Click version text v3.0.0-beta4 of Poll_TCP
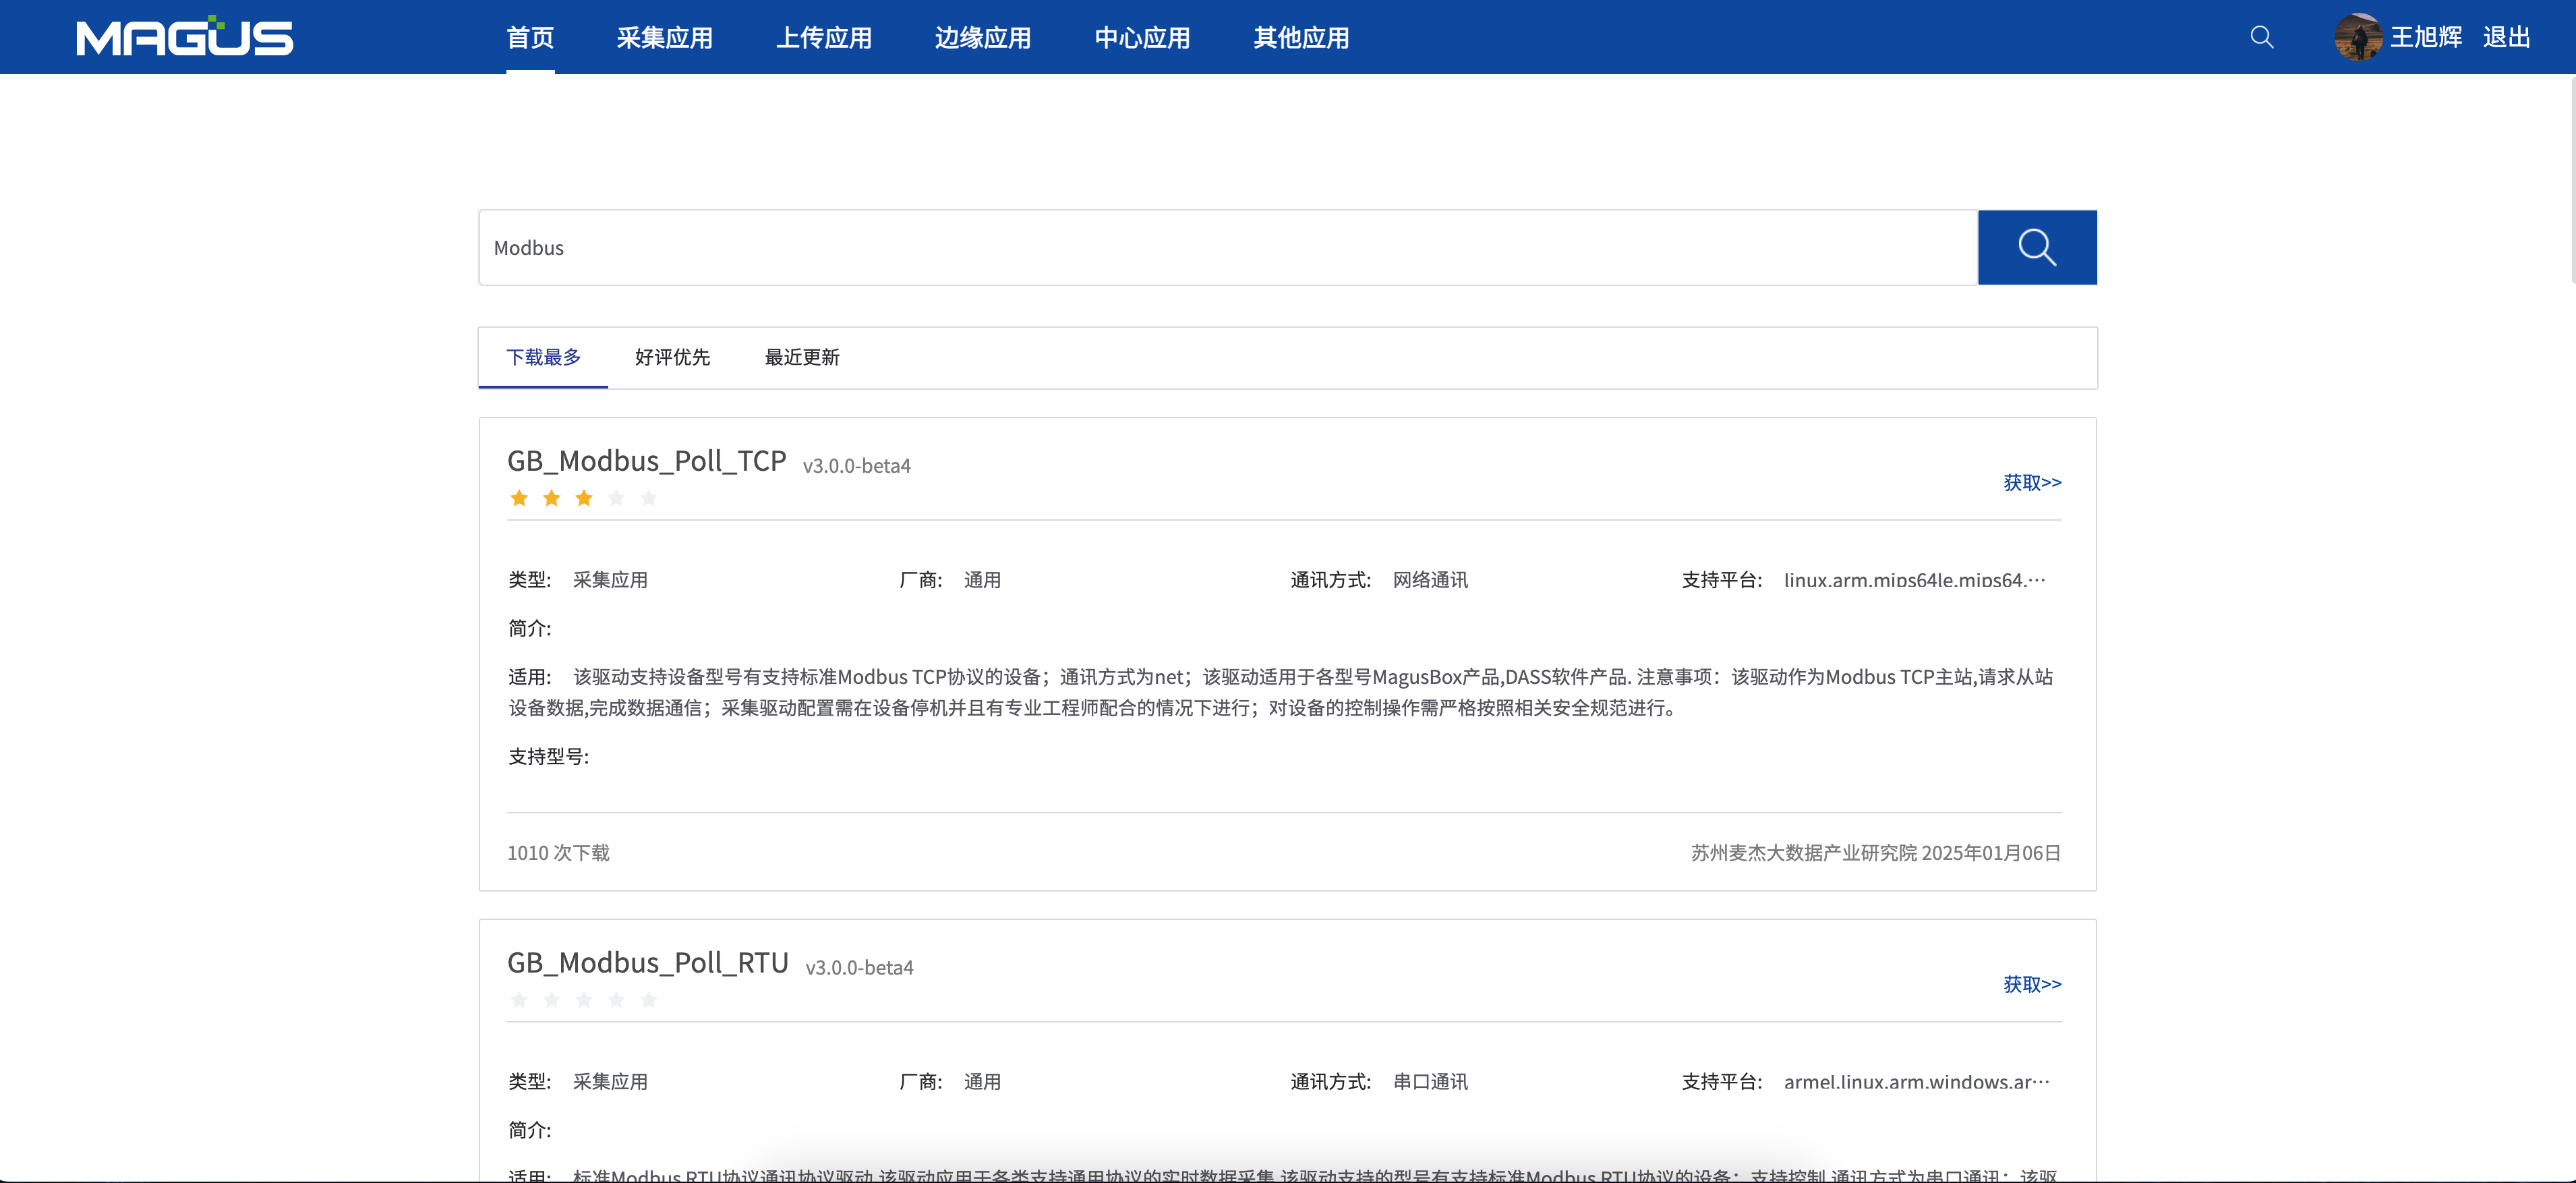Viewport: 2576px width, 1183px height. coord(857,466)
